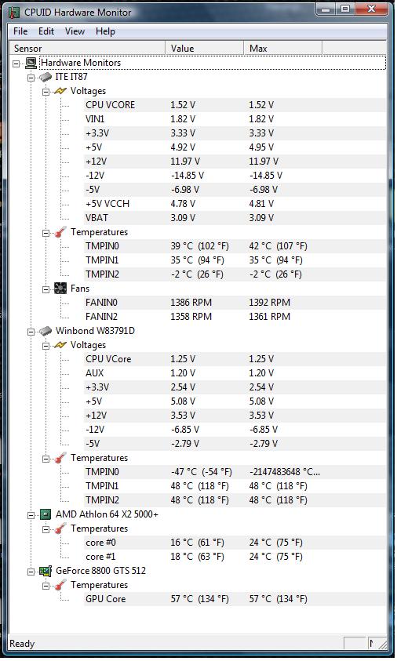Select the GPU Core temperature row
This screenshot has width=397, height=661.
point(235,600)
